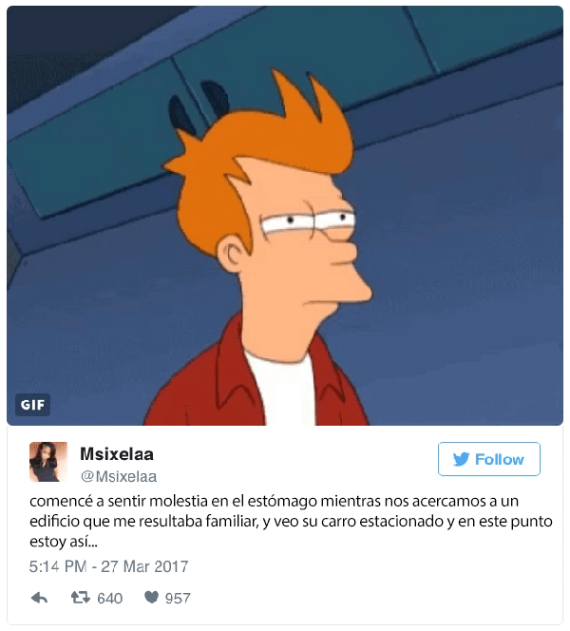Click the word 'Follow' label
Viewport: 570px width, 631px height.
pyautogui.click(x=499, y=459)
